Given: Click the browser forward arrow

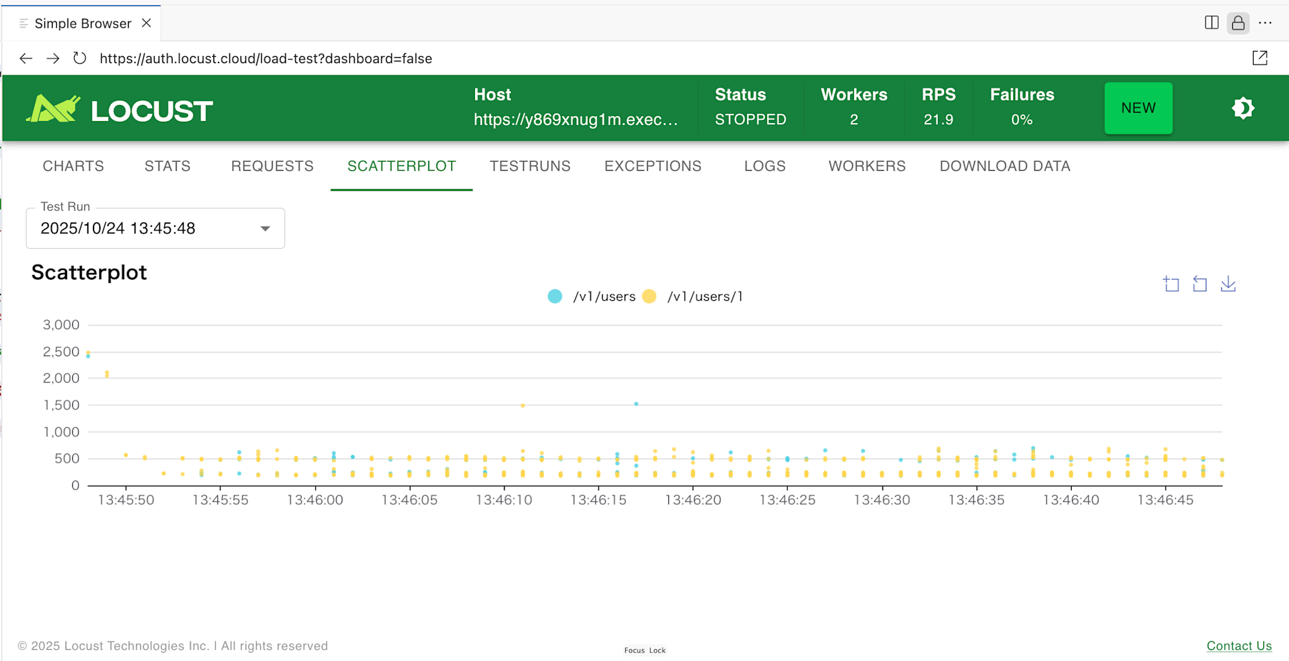Looking at the screenshot, I should tap(53, 59).
